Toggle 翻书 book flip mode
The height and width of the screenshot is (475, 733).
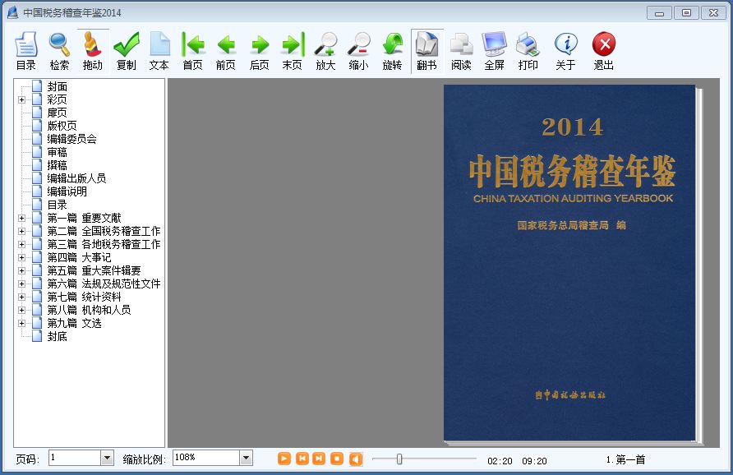click(426, 51)
